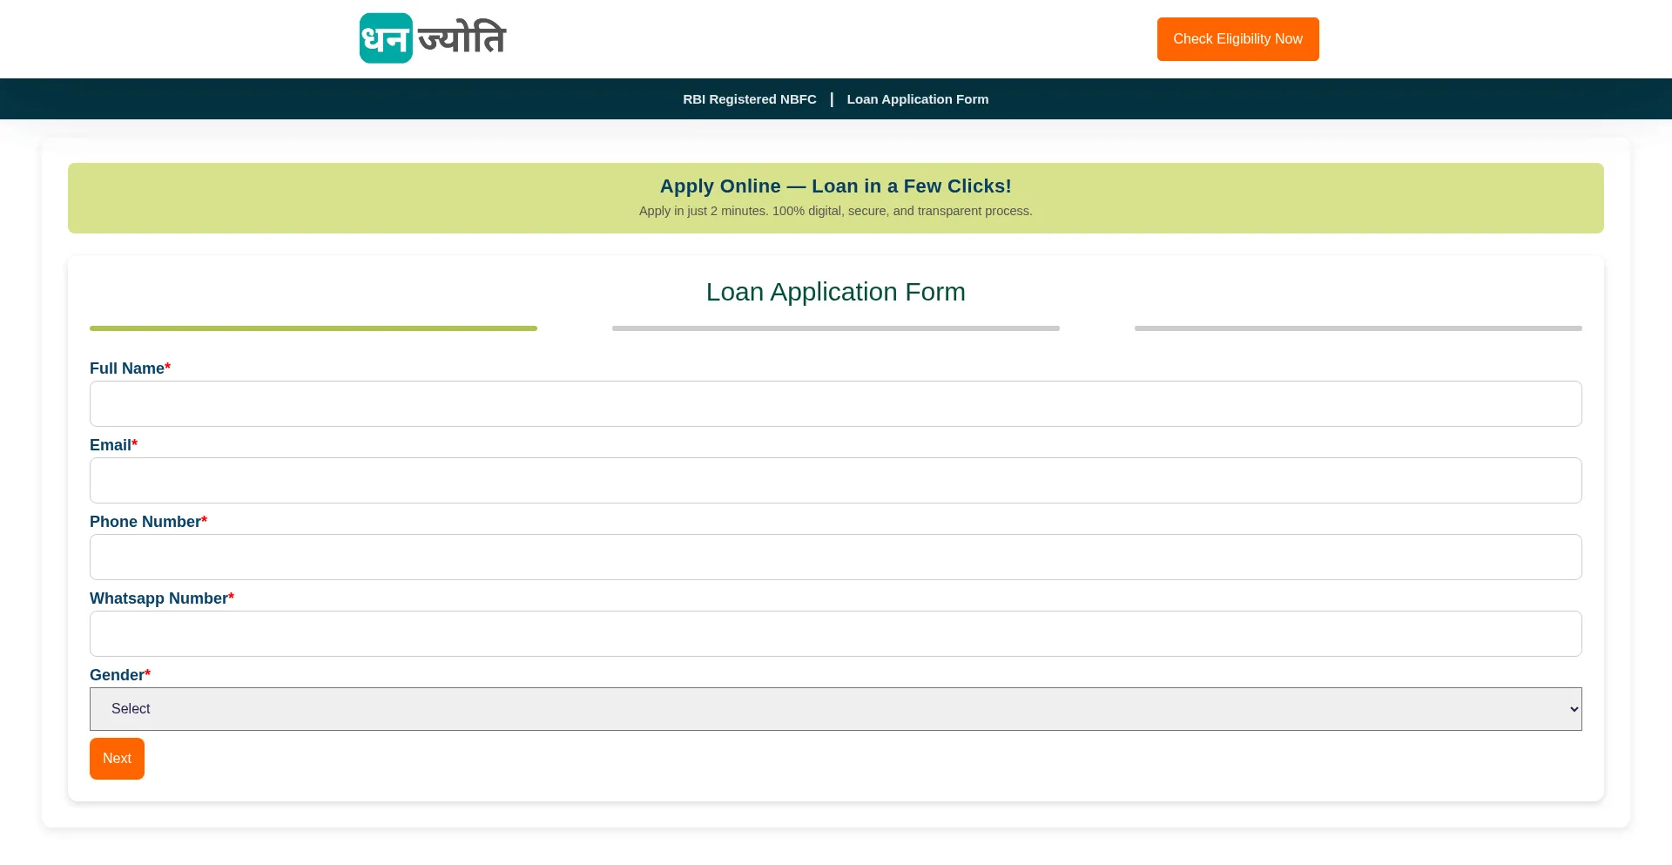
Task: Open Loan Application Form nav bar item
Action: pos(917,99)
